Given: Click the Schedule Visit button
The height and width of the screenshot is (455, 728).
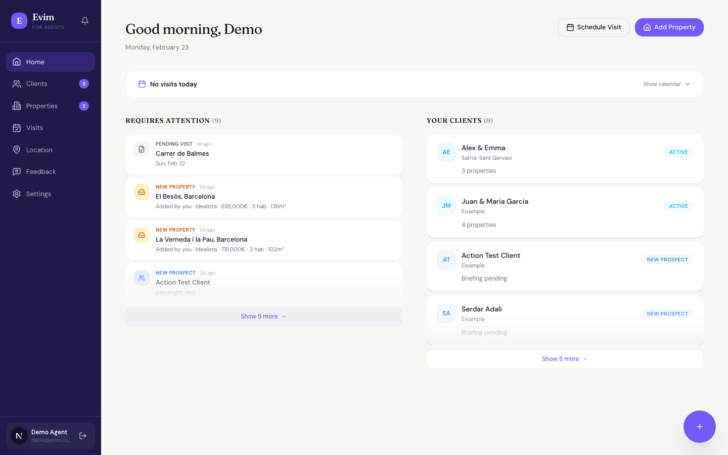Looking at the screenshot, I should tap(594, 27).
